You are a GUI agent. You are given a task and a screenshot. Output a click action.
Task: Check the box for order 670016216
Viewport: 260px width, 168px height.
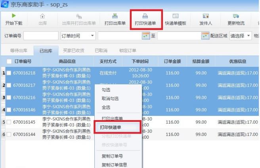coord(9,97)
